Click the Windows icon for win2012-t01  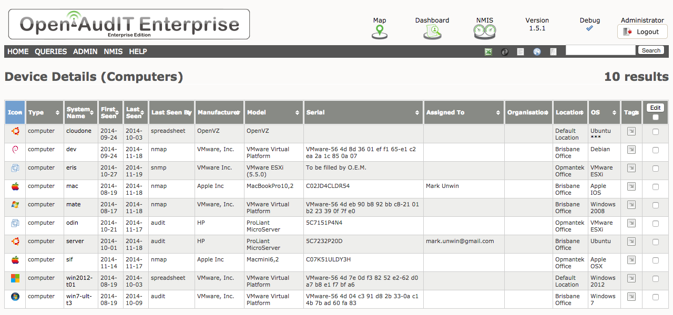[x=15, y=278]
